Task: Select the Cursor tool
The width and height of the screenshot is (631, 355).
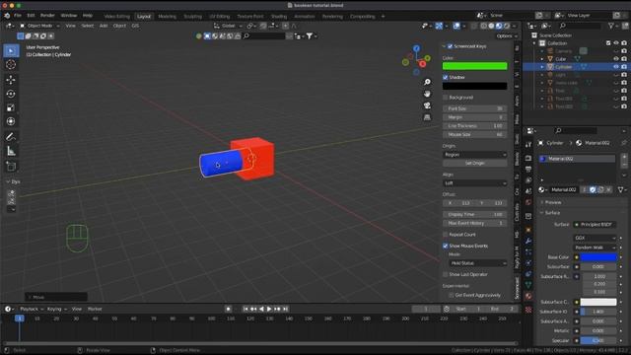Action: pyautogui.click(x=11, y=64)
